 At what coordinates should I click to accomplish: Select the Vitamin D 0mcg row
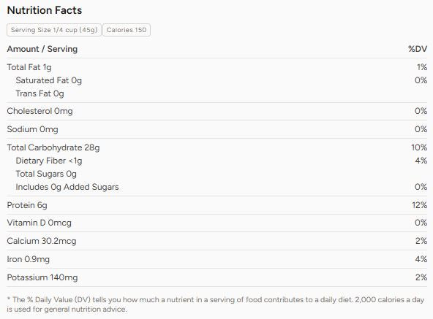pos(217,223)
